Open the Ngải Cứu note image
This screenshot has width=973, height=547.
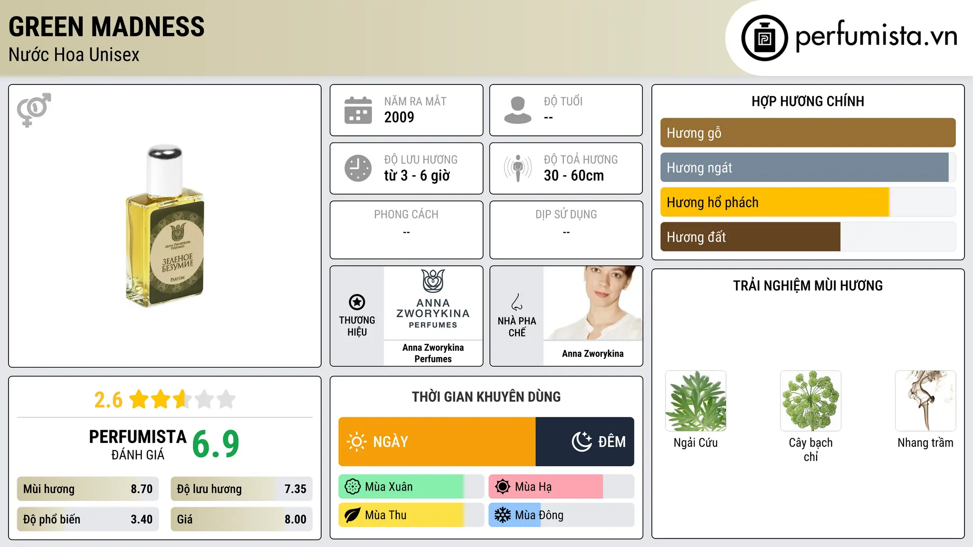pos(696,401)
